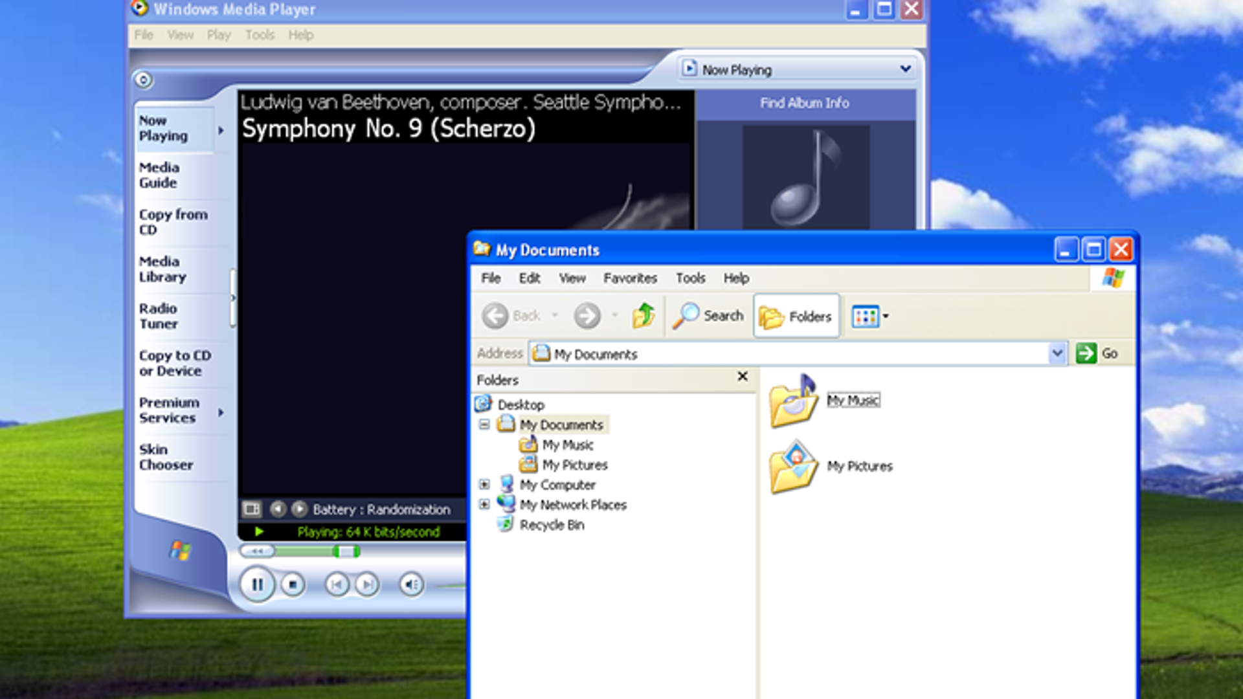Open the Favorites menu
Viewport: 1243px width, 699px height.
(630, 278)
